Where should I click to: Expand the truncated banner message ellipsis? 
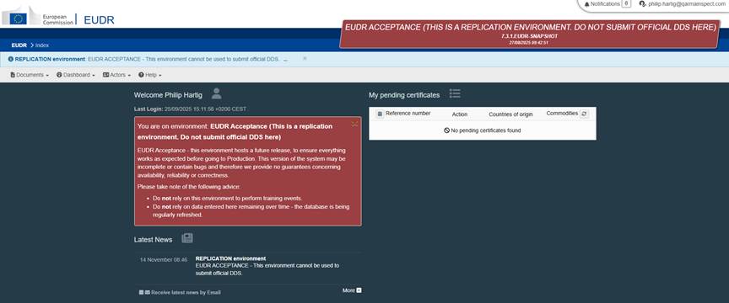tap(285, 60)
